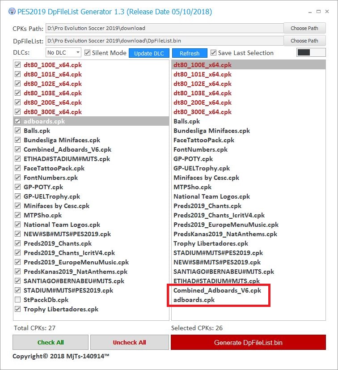This screenshot has height=370, width=338.
Task: Uncheck Combined_Adboards_V6.cpk checkbox
Action: click(18, 149)
